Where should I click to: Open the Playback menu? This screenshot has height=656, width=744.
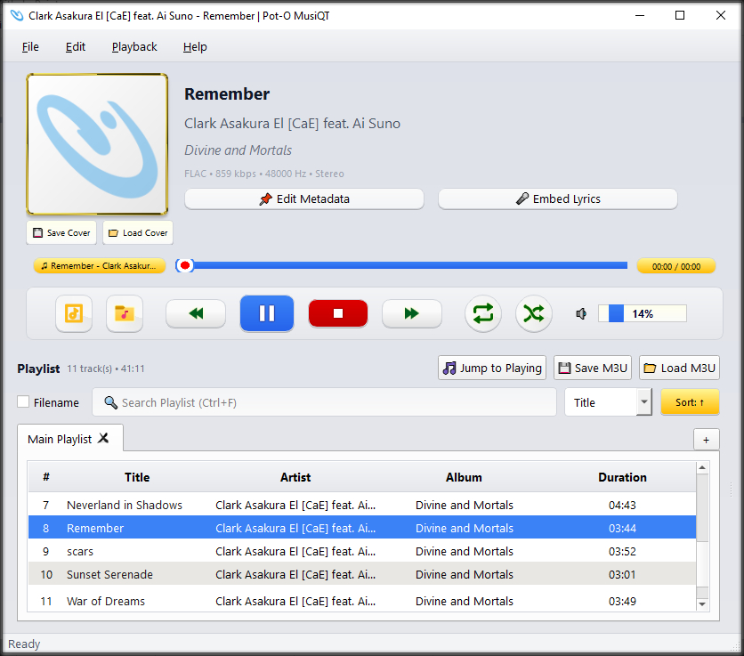click(x=134, y=47)
